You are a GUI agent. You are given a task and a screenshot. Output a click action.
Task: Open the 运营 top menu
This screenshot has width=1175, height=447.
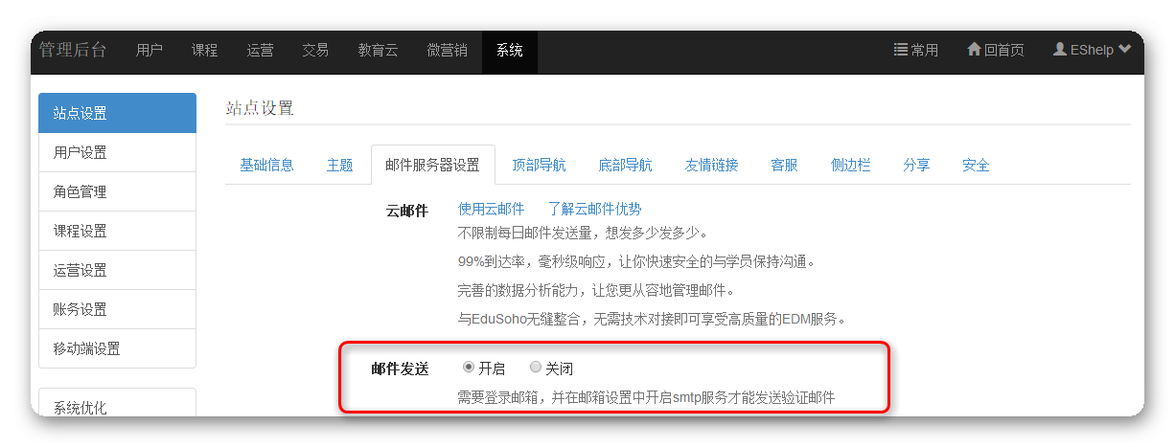coord(260,51)
